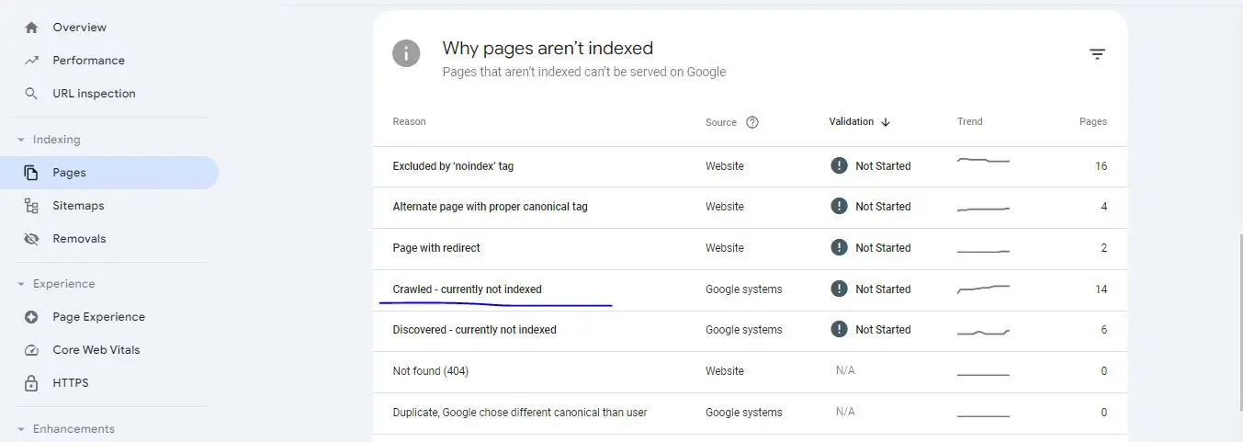Collapse the Indexing section
The width and height of the screenshot is (1243, 442).
(20, 141)
